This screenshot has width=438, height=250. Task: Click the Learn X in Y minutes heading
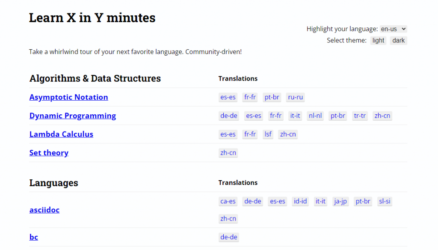(x=92, y=18)
